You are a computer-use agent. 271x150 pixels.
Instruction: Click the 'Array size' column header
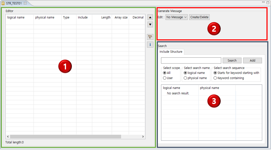(120, 18)
